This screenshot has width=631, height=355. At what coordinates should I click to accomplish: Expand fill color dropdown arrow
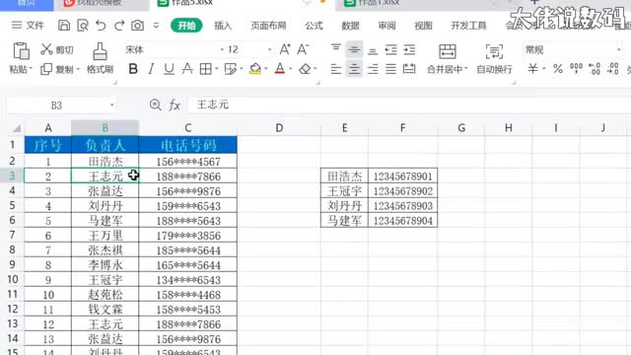(266, 69)
